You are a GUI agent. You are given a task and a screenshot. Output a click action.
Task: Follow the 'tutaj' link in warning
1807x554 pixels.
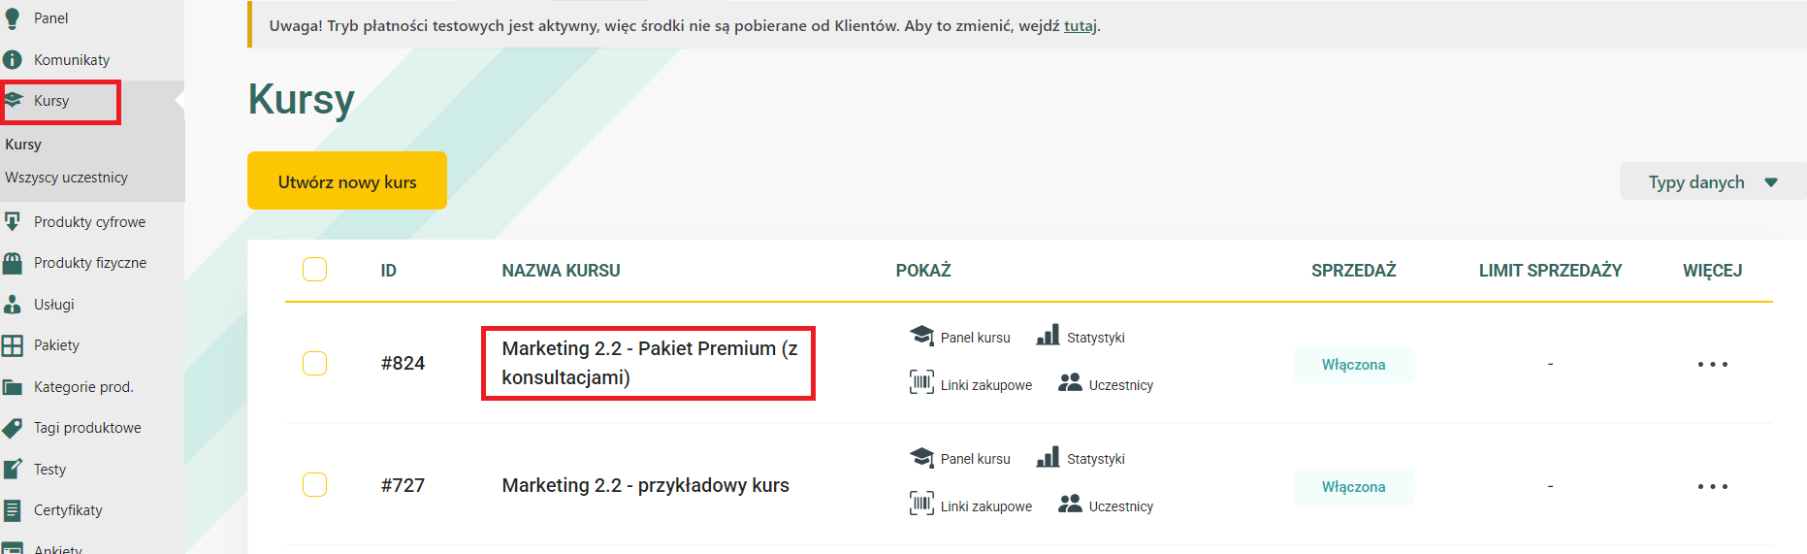pyautogui.click(x=1080, y=26)
